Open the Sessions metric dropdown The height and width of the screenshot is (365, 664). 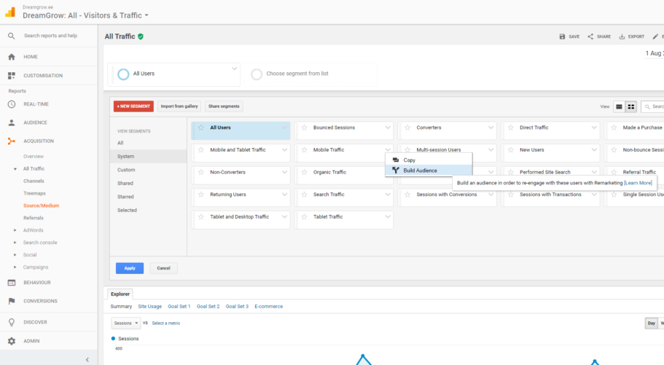[x=126, y=323]
